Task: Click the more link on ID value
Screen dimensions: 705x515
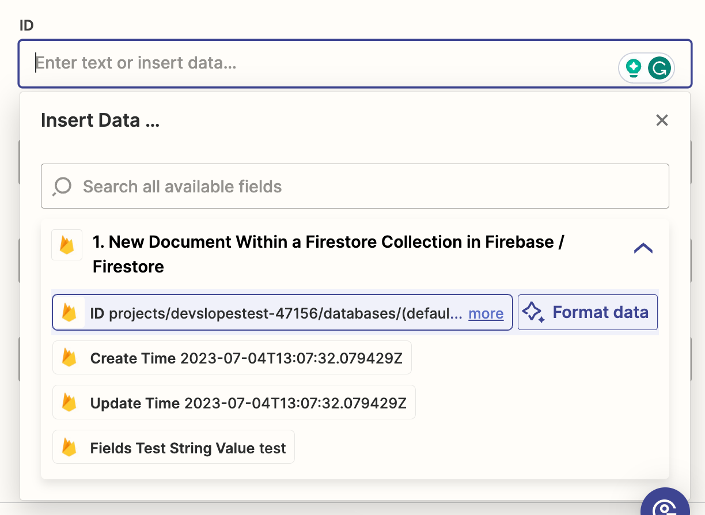Action: click(x=486, y=313)
